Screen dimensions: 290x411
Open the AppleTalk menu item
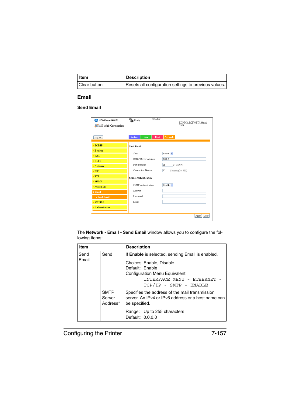click(110, 187)
